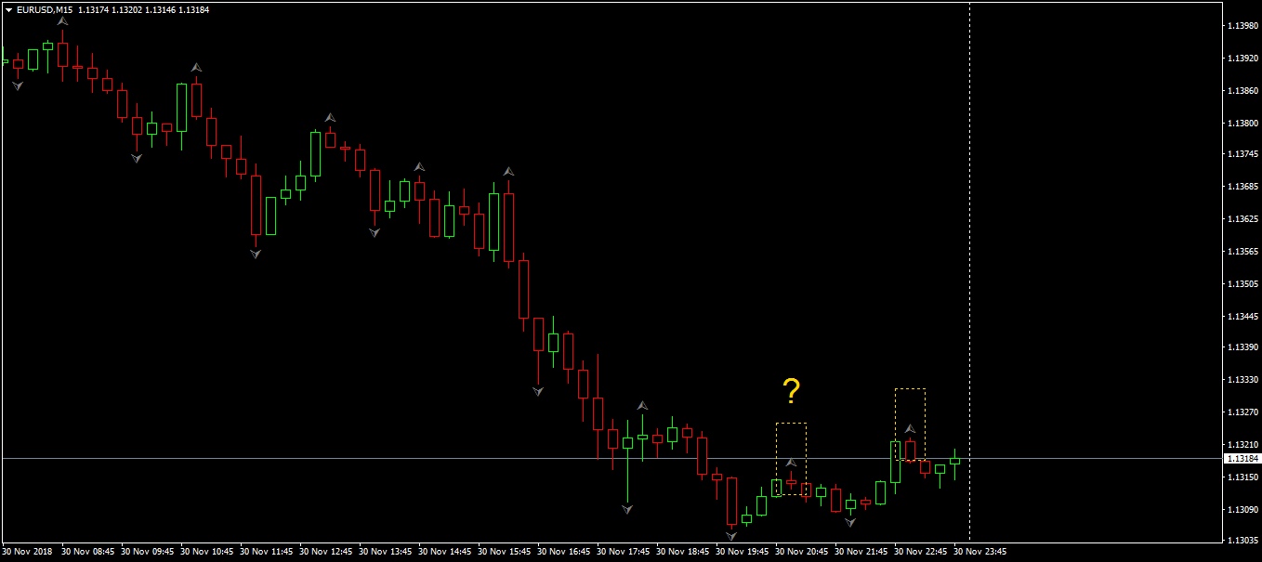Click the 1.13505 price axis label
Image resolution: width=1262 pixels, height=562 pixels.
click(x=1242, y=284)
